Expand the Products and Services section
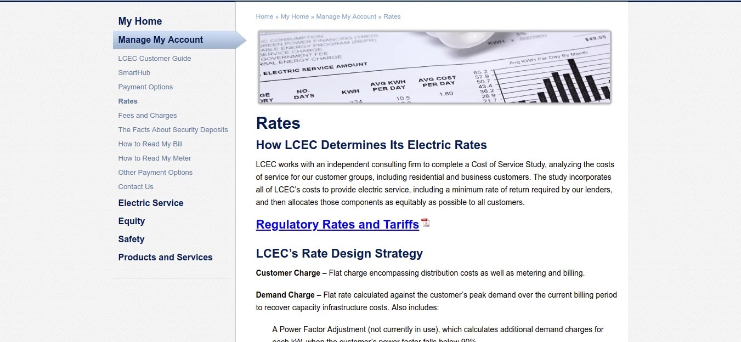 [165, 257]
